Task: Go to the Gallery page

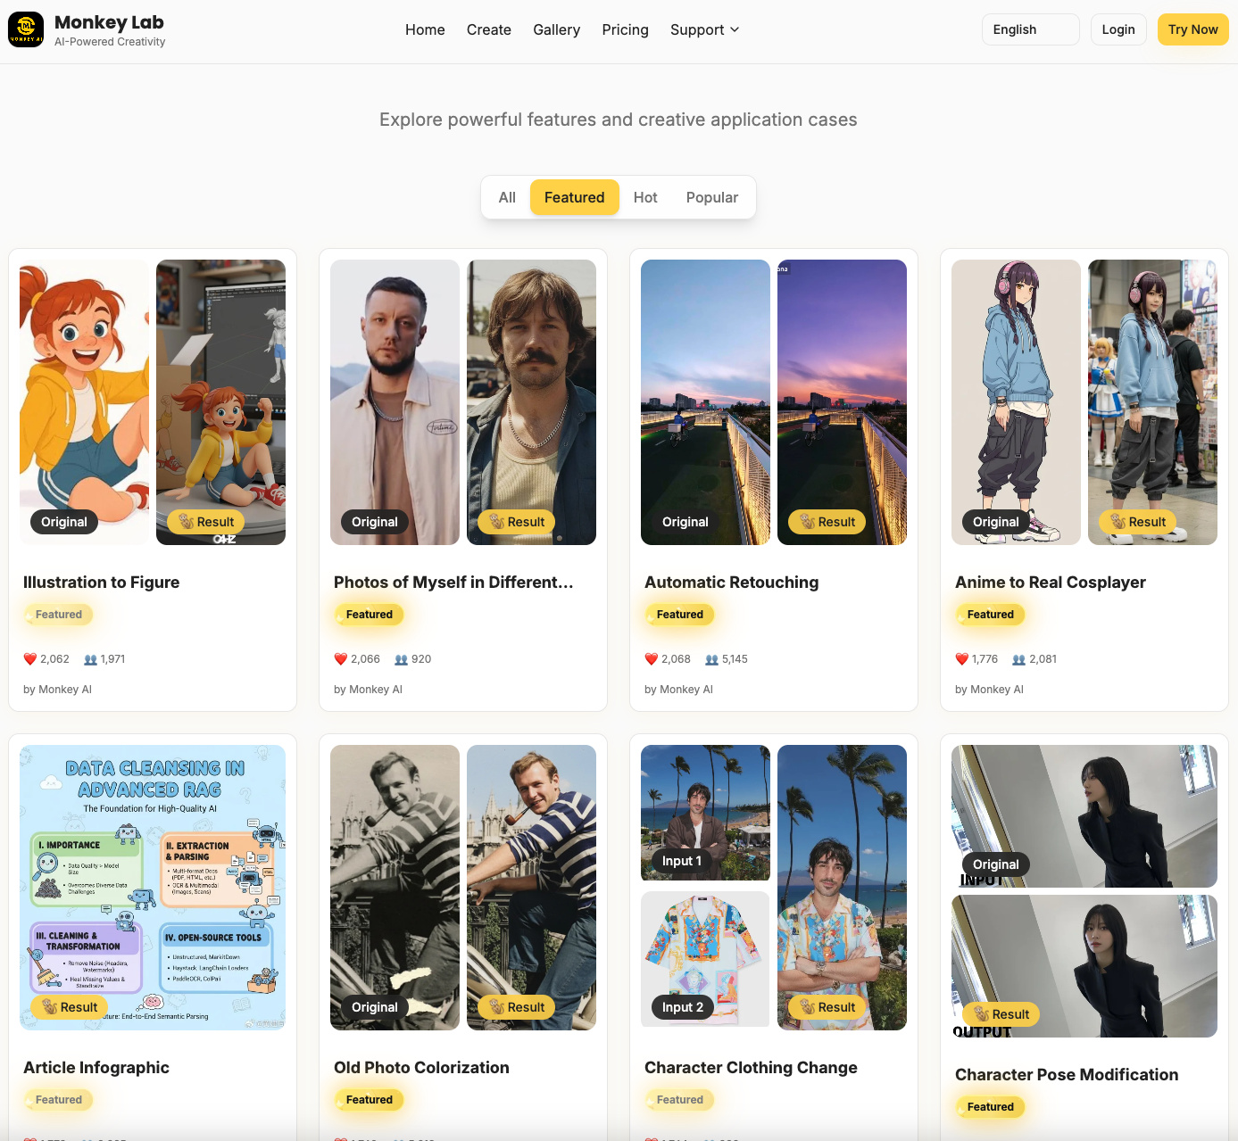Action: (x=556, y=29)
